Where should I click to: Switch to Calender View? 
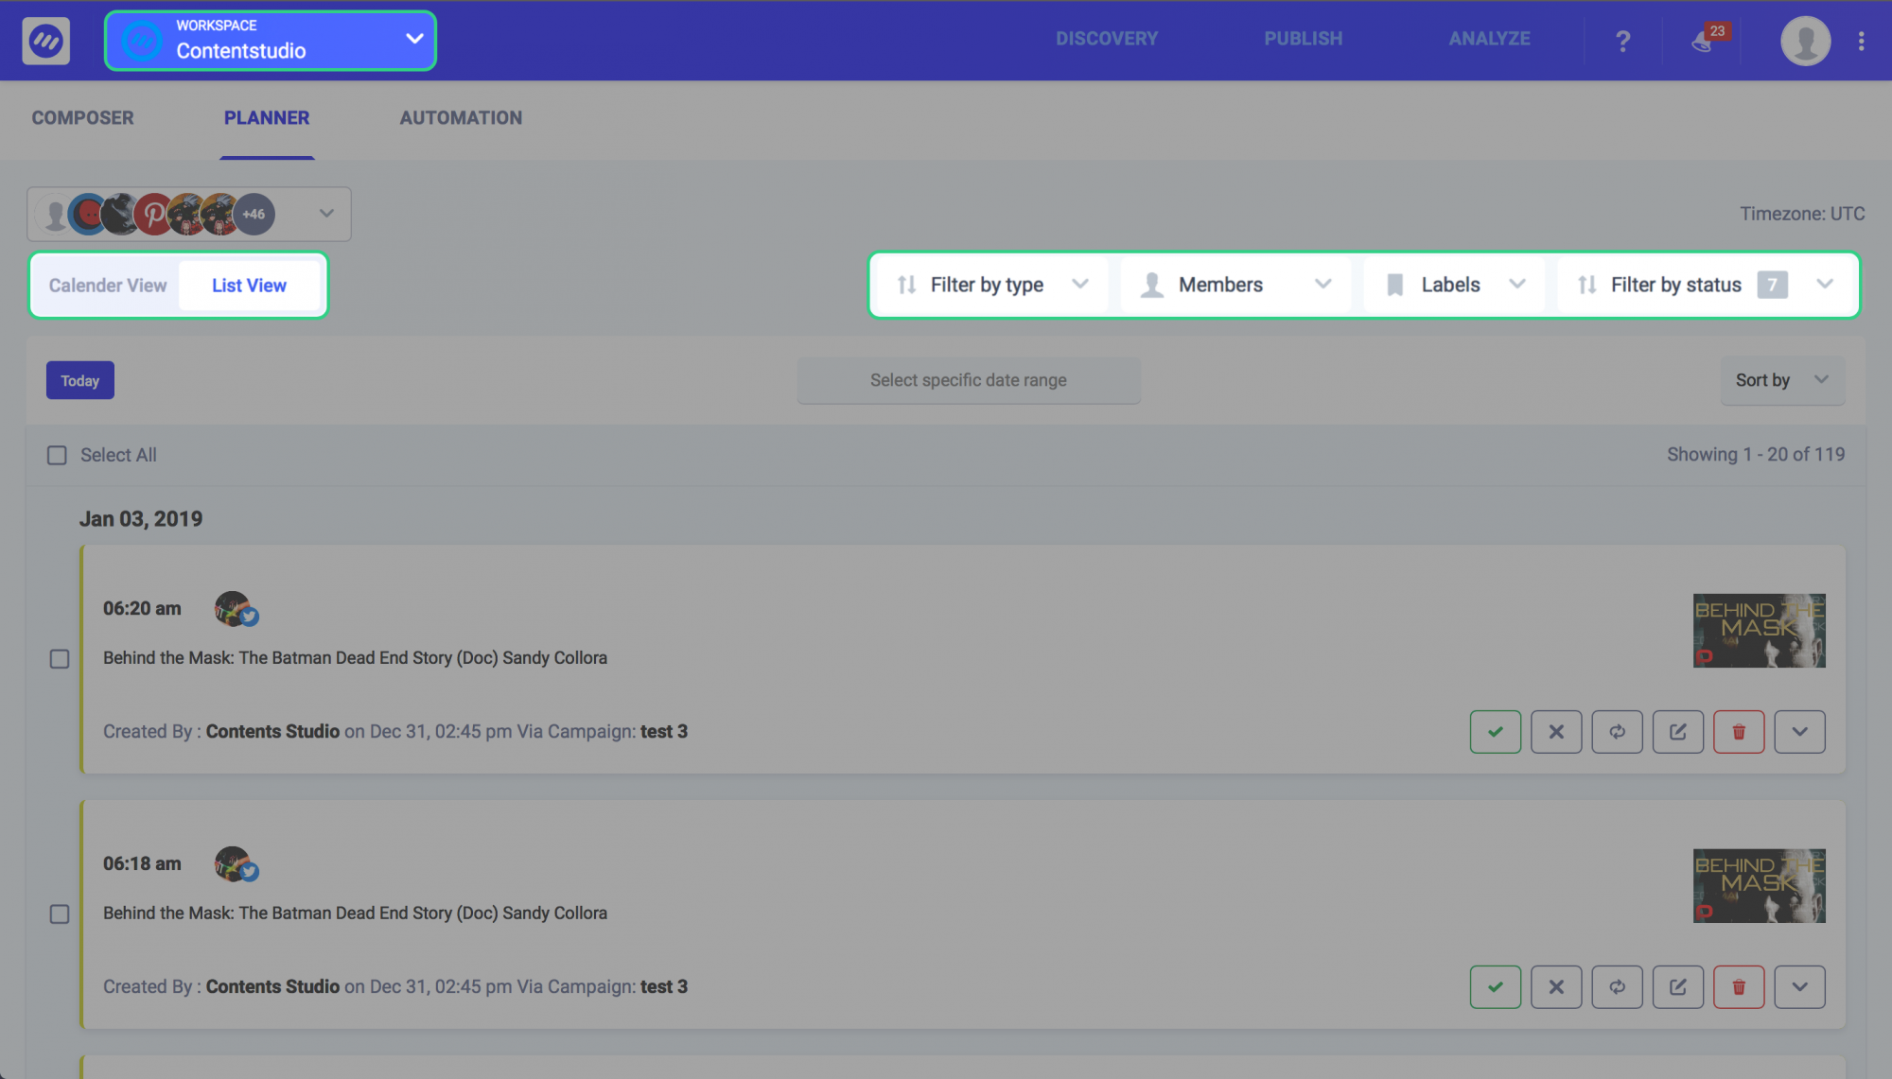point(107,285)
